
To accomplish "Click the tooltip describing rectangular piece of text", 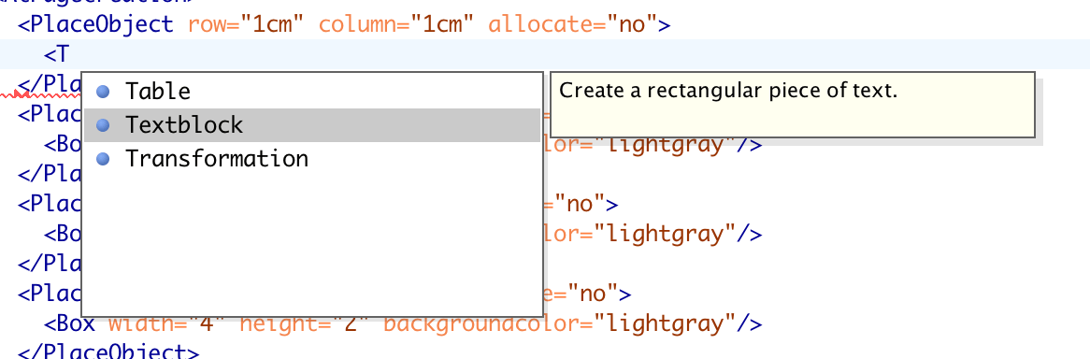I will coord(793,105).
